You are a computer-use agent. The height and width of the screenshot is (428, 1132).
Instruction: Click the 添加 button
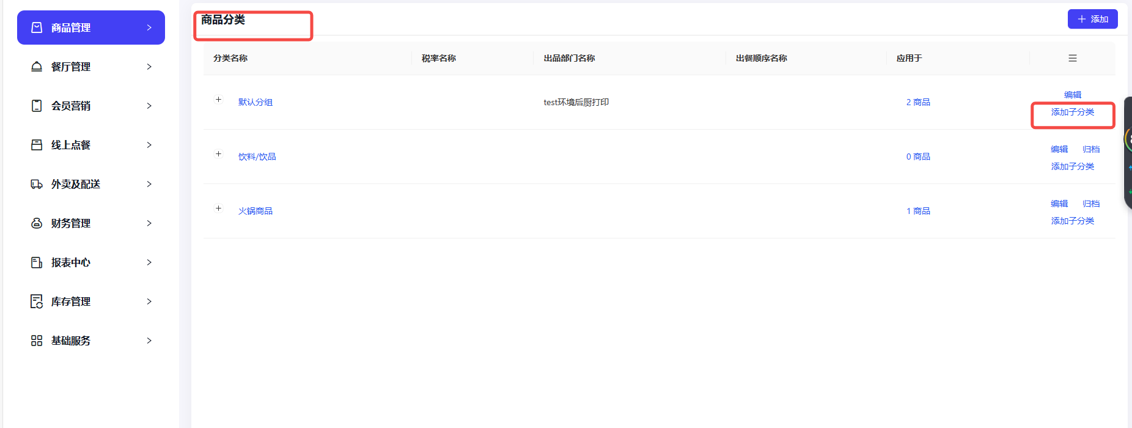tap(1092, 19)
